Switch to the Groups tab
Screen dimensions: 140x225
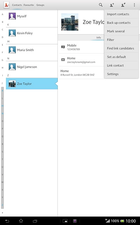point(40,5)
